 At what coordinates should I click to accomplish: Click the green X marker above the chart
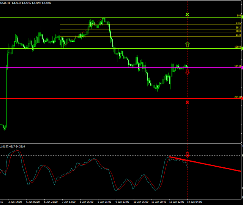click(x=187, y=14)
